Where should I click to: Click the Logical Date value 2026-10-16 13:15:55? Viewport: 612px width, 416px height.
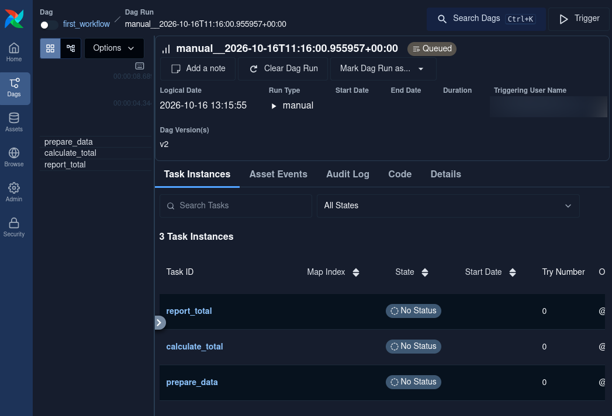pos(203,105)
